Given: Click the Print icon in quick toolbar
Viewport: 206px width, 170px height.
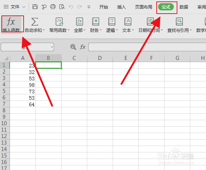Looking at the screenshot, I should click(53, 7).
